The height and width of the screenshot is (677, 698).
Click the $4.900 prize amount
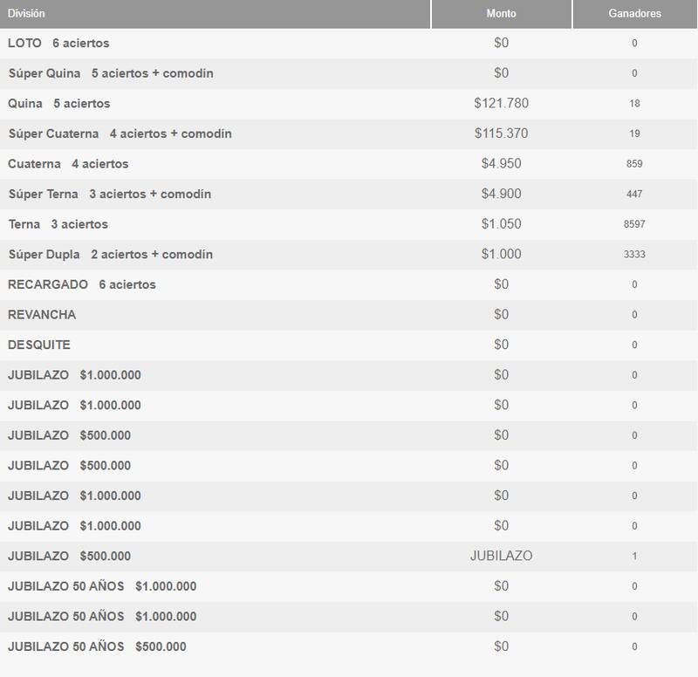pyautogui.click(x=501, y=194)
